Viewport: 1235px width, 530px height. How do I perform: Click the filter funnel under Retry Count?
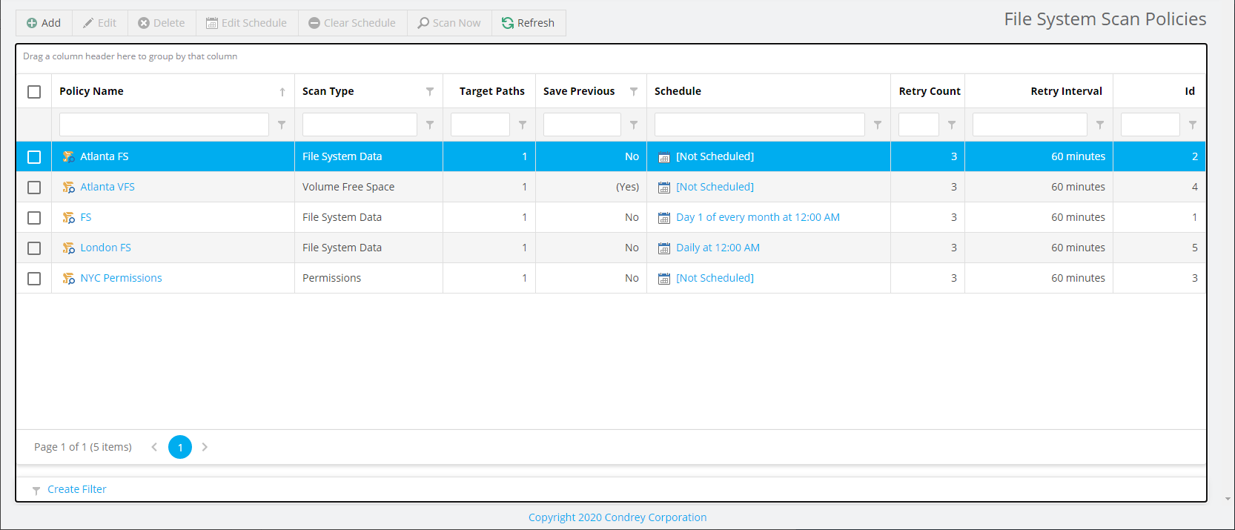click(x=952, y=125)
